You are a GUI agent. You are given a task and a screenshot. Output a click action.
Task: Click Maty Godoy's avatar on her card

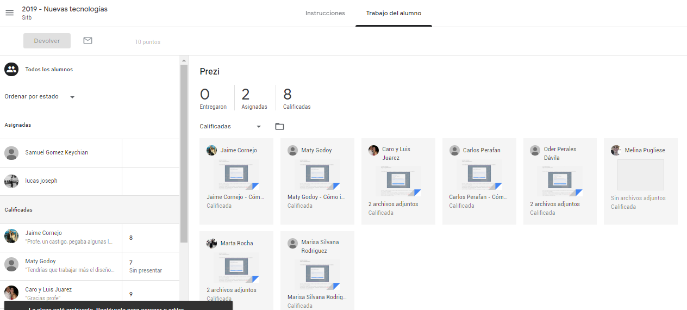[x=292, y=150]
